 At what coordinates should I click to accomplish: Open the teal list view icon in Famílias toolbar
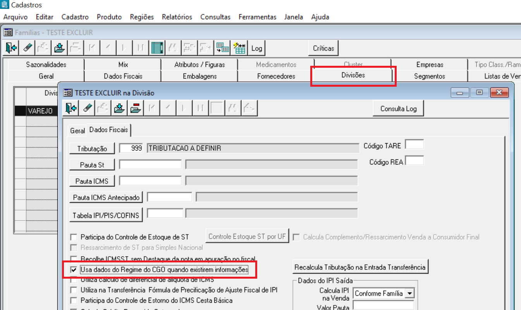click(156, 48)
